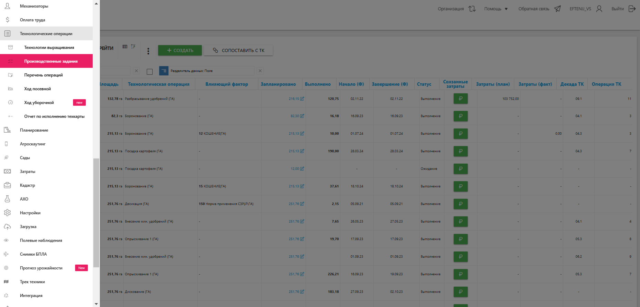Click the three-dot more options icon
The height and width of the screenshot is (307, 640).
tap(148, 51)
